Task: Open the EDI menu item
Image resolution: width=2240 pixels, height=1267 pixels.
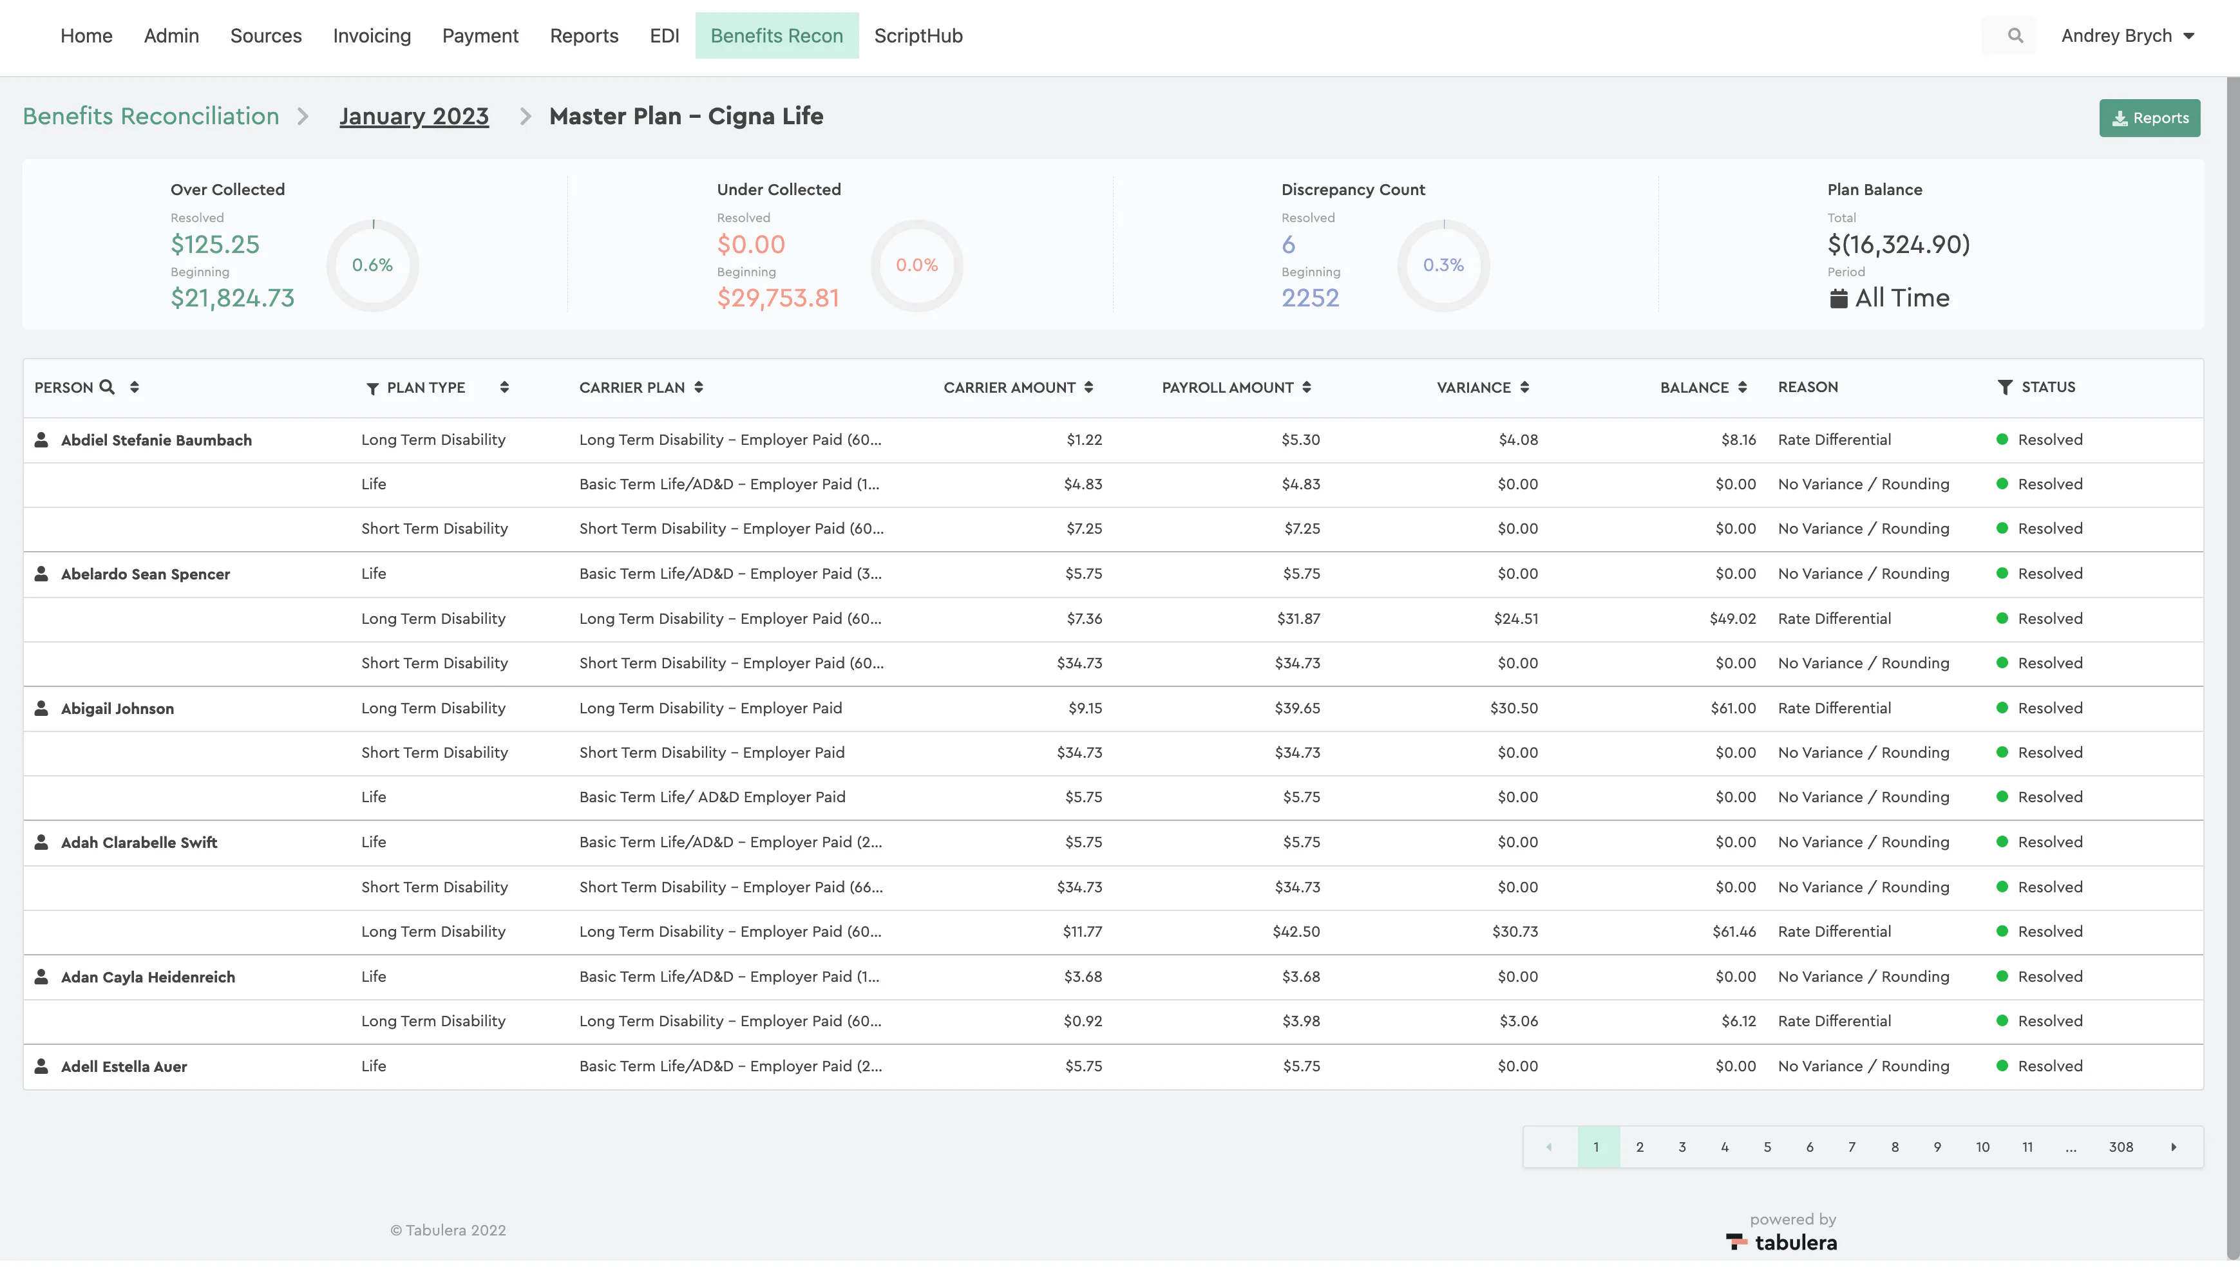Action: pos(664,35)
